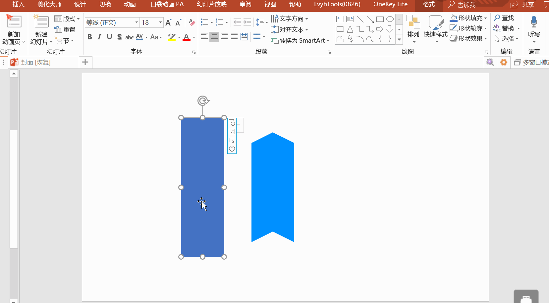Click 转换为 SmartArt button
The height and width of the screenshot is (303, 549).
(x=300, y=40)
